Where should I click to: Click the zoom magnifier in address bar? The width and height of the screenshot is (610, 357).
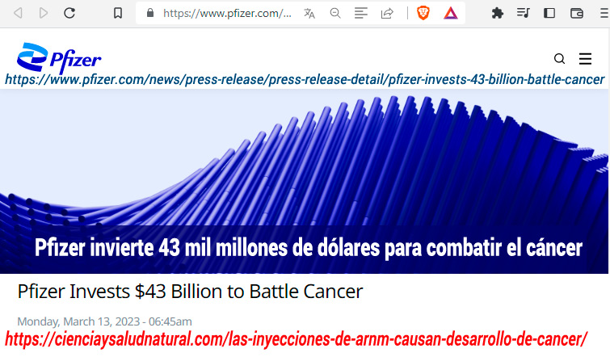335,13
